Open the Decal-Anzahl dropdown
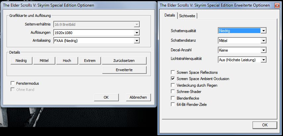Viewport: 283px width, 136px height. pyautogui.click(x=263, y=50)
